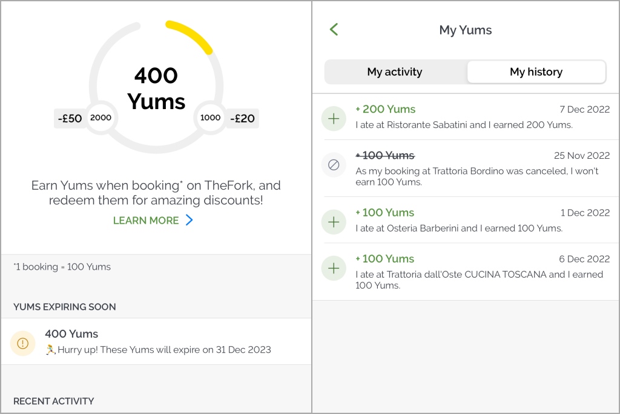This screenshot has width=620, height=414.
Task: Go back using the green arrow
Action: [334, 29]
